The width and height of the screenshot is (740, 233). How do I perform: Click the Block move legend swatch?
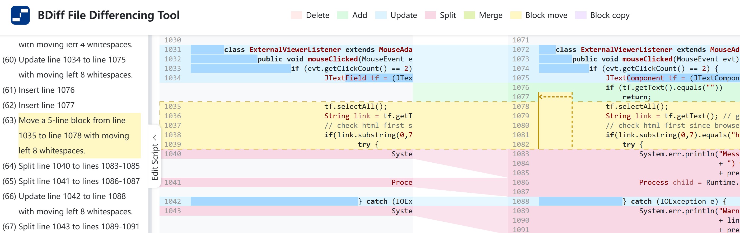[516, 15]
